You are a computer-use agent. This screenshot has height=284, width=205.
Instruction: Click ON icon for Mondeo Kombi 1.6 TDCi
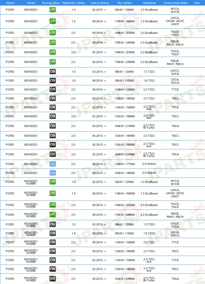point(53,233)
